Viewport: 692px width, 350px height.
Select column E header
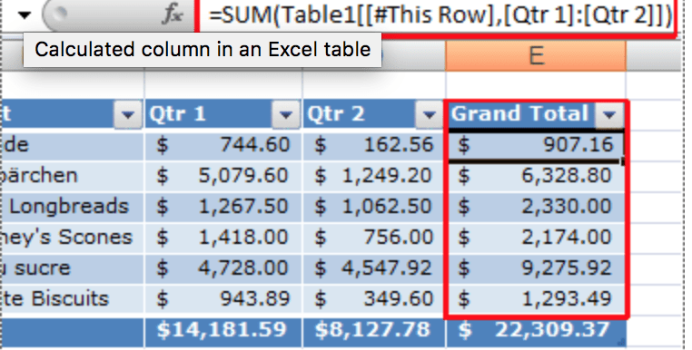coord(536,56)
